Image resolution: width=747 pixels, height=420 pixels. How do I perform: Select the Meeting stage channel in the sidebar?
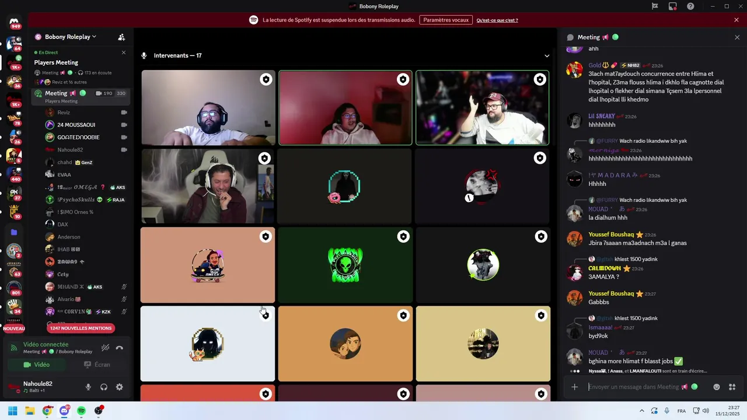(81, 96)
